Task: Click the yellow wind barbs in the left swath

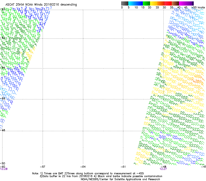Action: [x=30, y=55]
